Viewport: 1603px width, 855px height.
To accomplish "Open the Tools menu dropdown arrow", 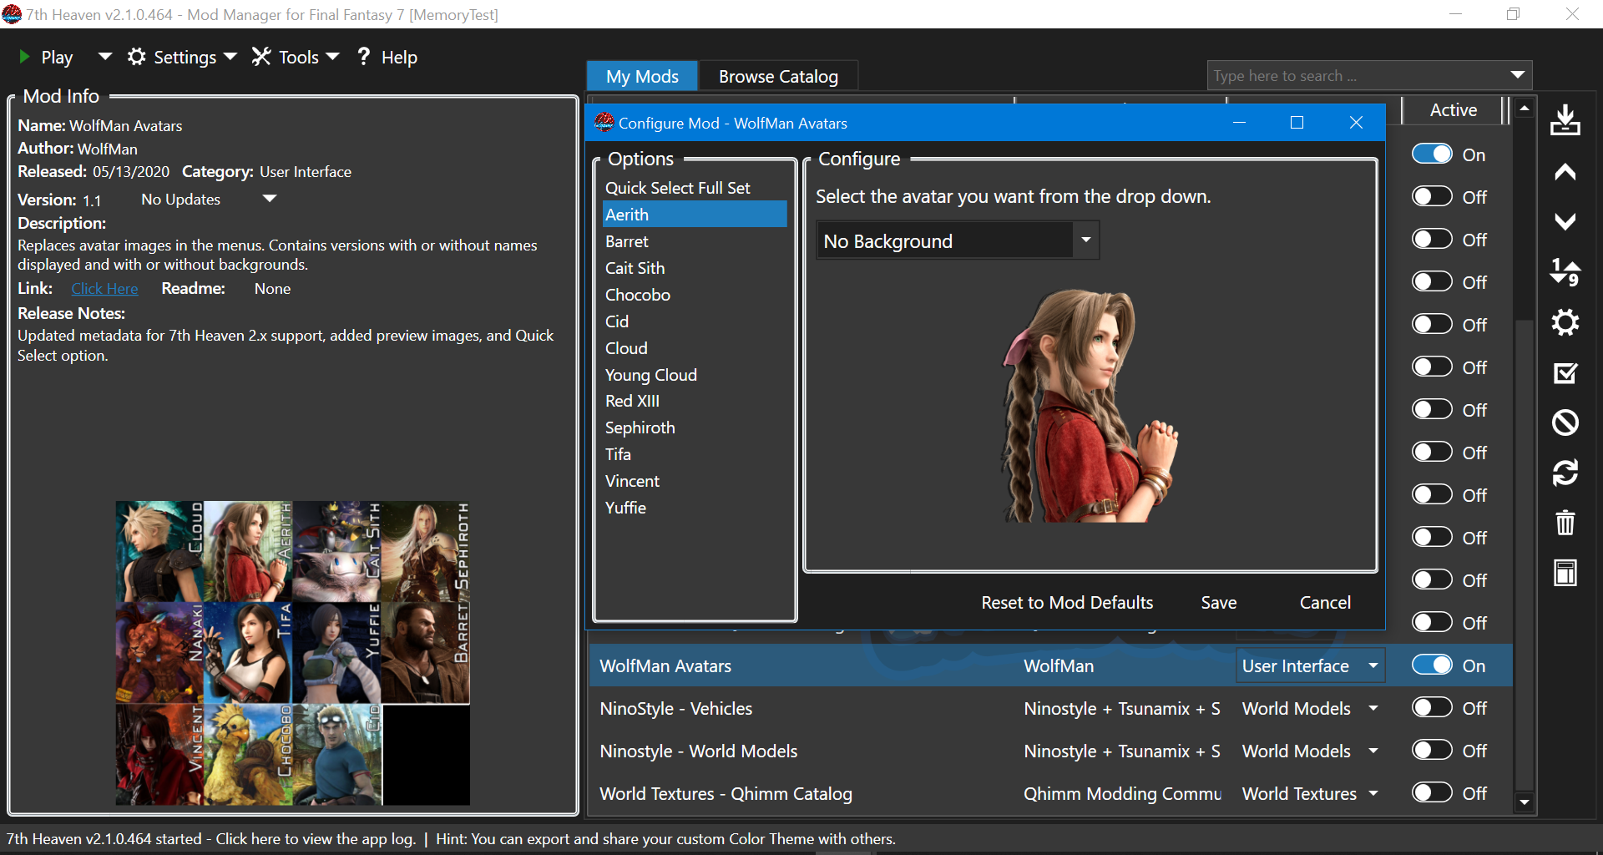I will click(x=332, y=57).
